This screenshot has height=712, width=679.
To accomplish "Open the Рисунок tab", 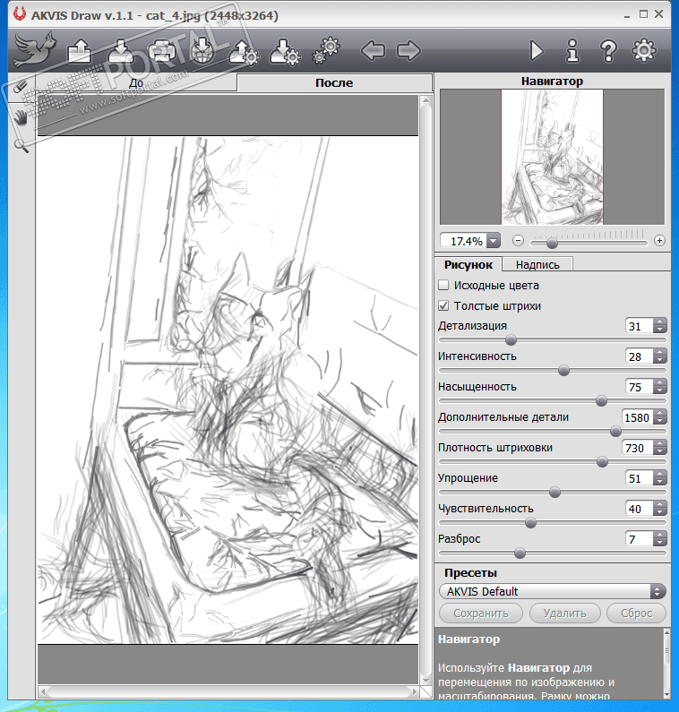I will (468, 265).
